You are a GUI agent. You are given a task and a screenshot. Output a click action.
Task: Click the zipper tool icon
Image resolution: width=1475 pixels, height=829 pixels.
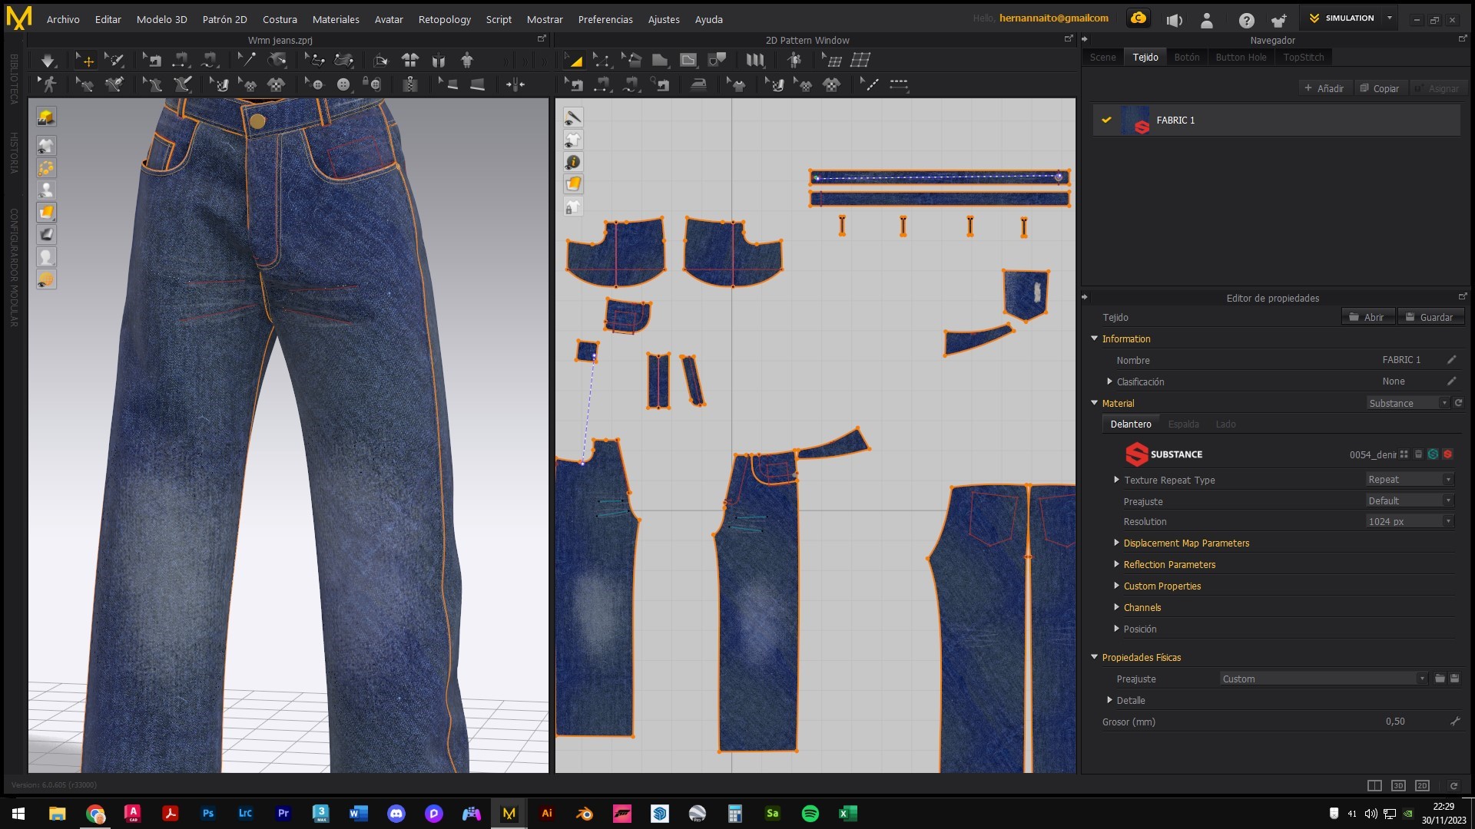click(x=410, y=84)
